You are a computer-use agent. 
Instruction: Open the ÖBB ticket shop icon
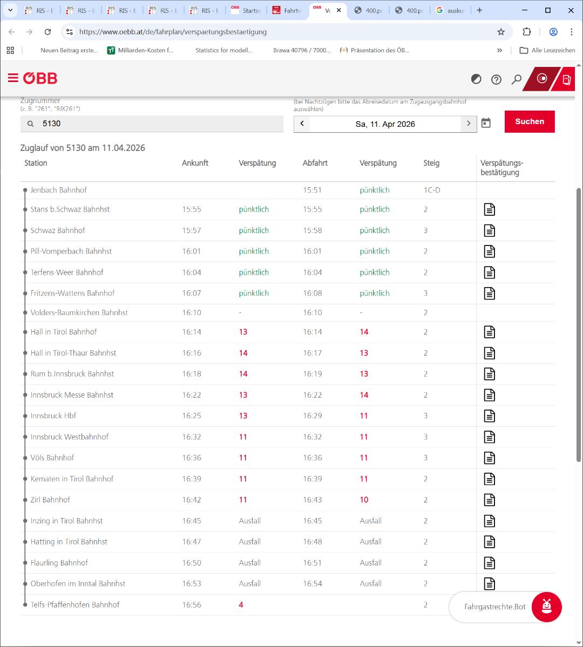click(x=566, y=79)
